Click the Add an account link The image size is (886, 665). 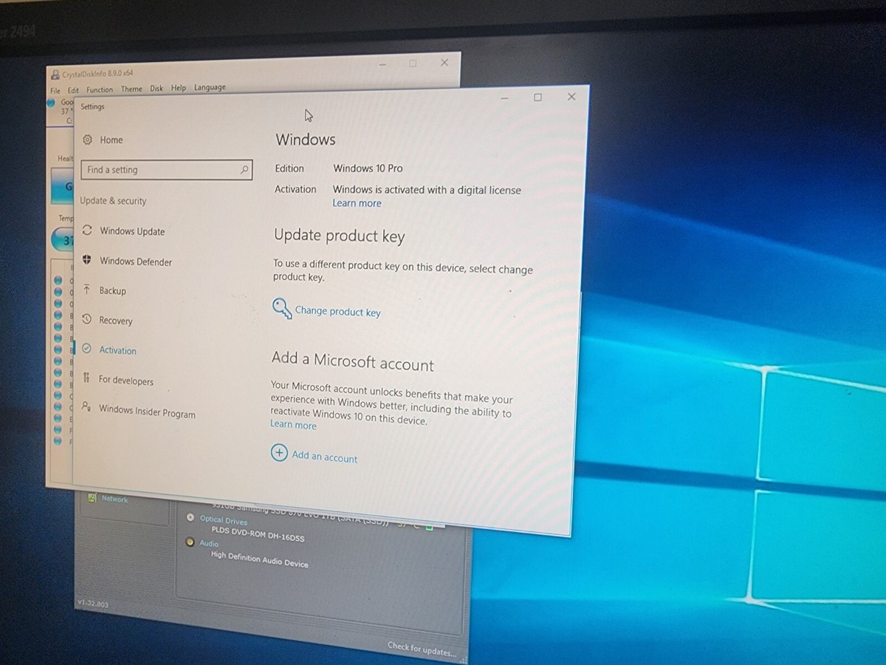point(324,457)
